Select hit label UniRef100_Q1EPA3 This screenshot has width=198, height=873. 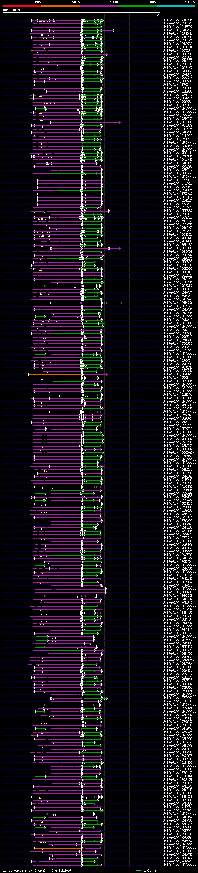click(x=178, y=480)
